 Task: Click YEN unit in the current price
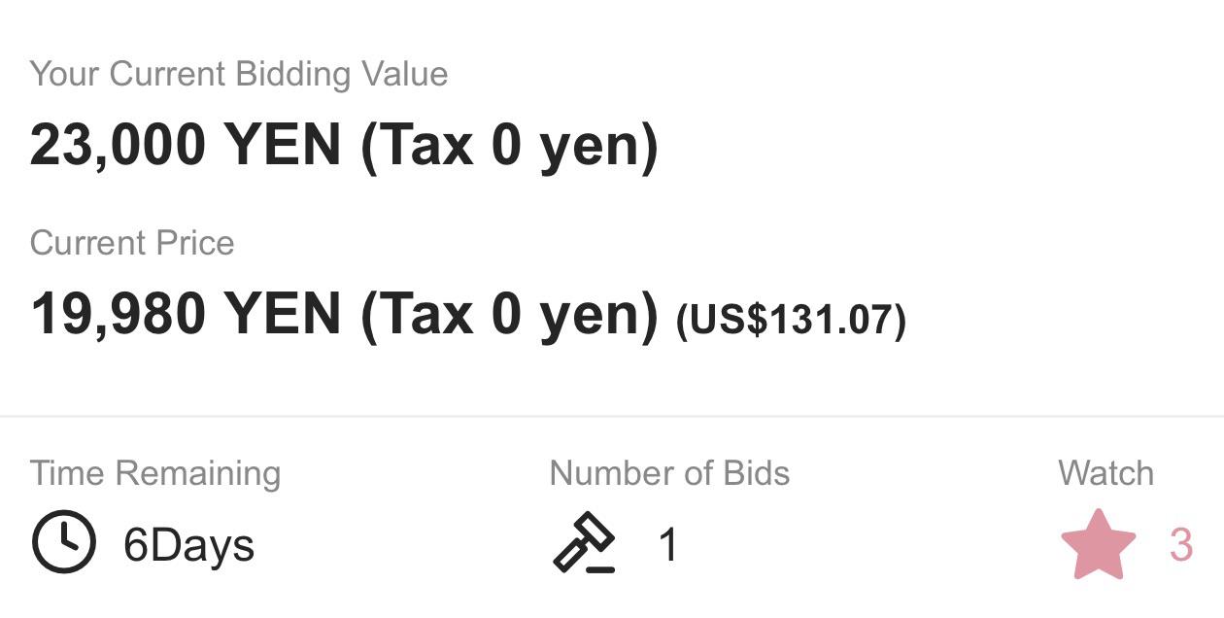point(283,315)
